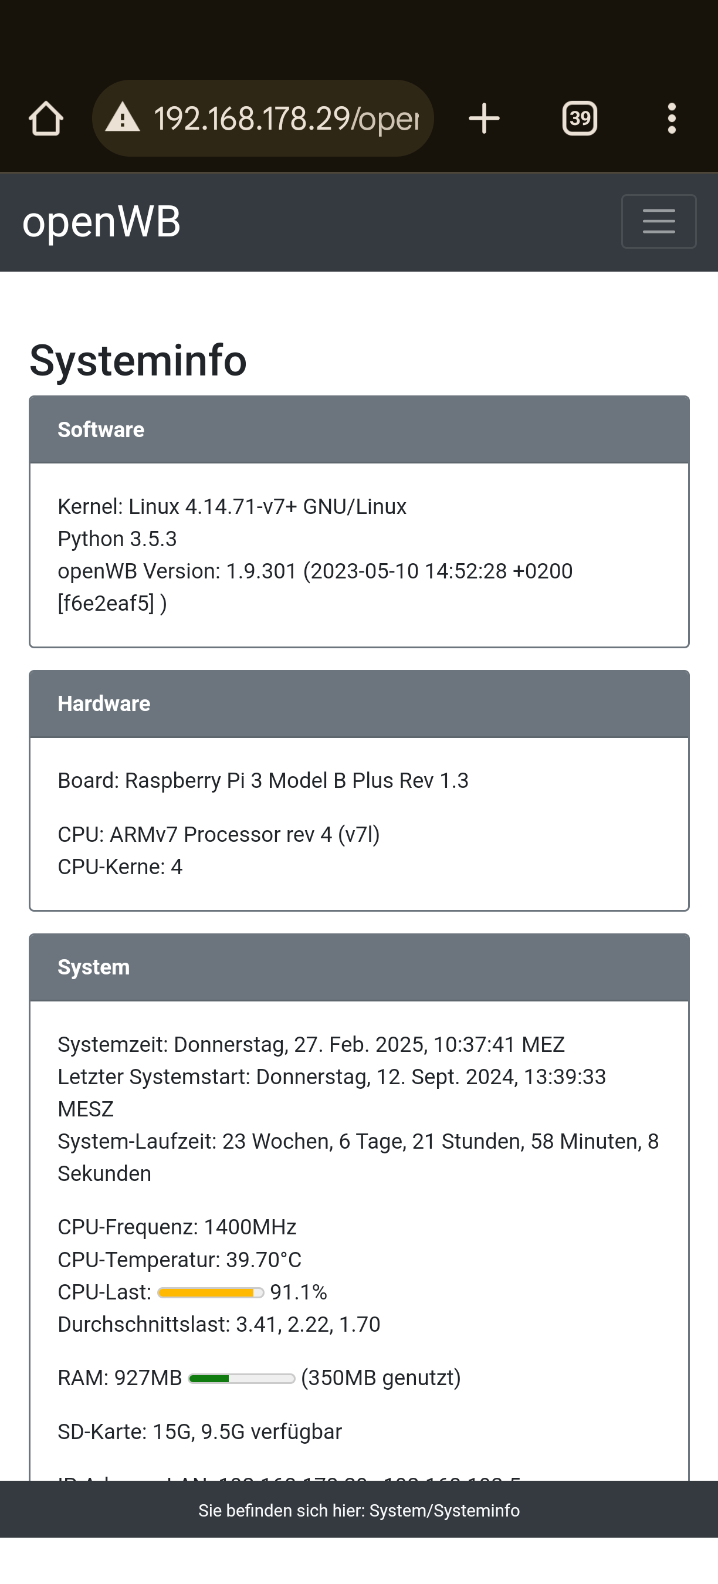
Task: Click the System card header
Action: (x=359, y=967)
